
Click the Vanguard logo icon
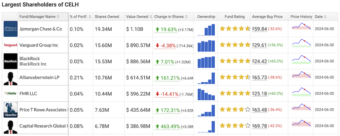coord(11,45)
